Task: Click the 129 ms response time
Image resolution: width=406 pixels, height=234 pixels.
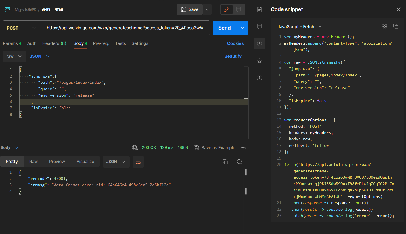Action: [167, 148]
